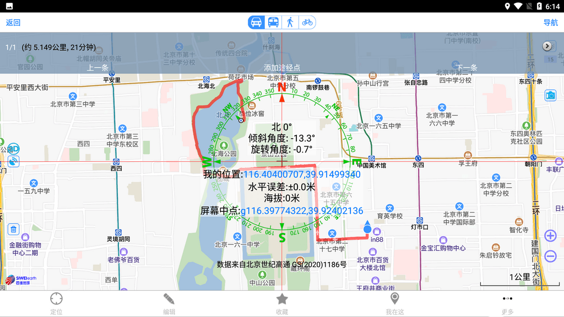Click 旋转角度: -0.7° text

point(281,149)
